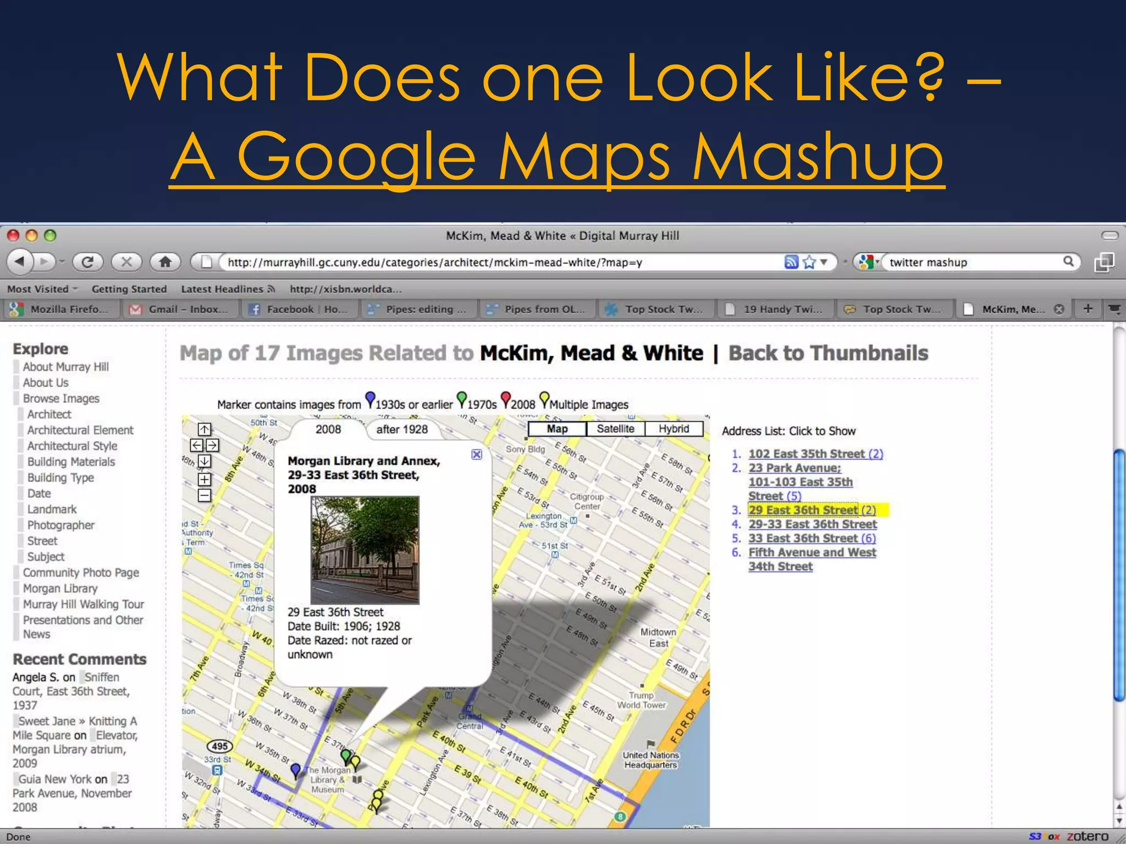Click the S3 fox status bar icon

click(1044, 836)
